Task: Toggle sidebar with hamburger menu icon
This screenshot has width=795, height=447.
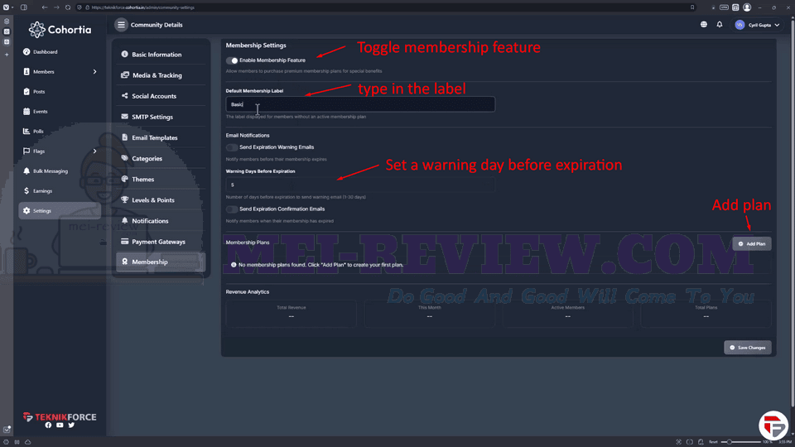Action: 121,24
